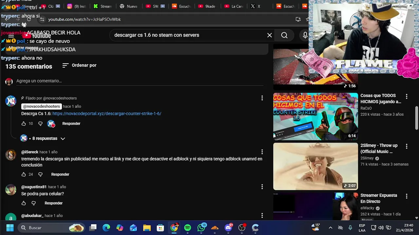Click the install app icon in address bar
The image size is (419, 235).
[298, 19]
